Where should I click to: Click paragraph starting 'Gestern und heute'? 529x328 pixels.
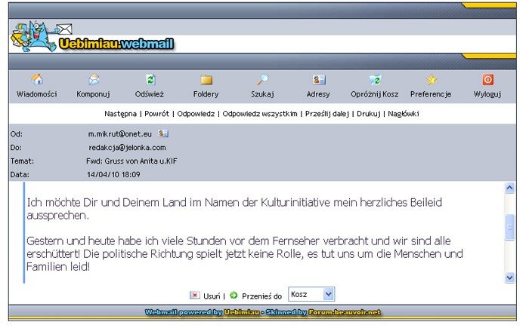click(x=245, y=253)
